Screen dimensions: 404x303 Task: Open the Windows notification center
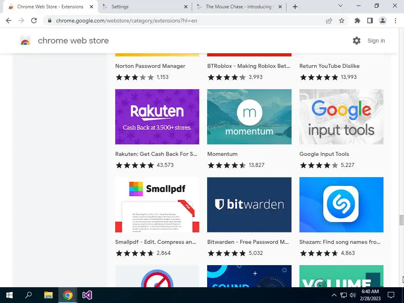pos(391,295)
